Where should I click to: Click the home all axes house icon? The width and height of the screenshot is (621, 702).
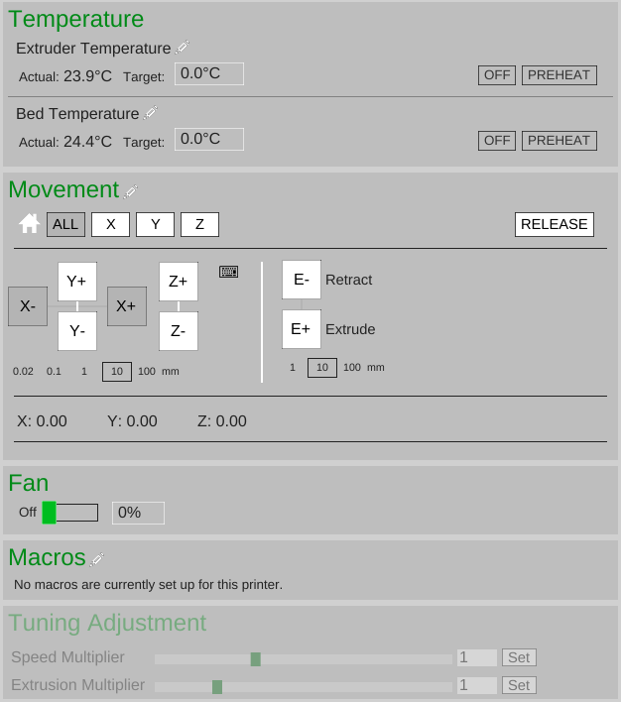[30, 224]
